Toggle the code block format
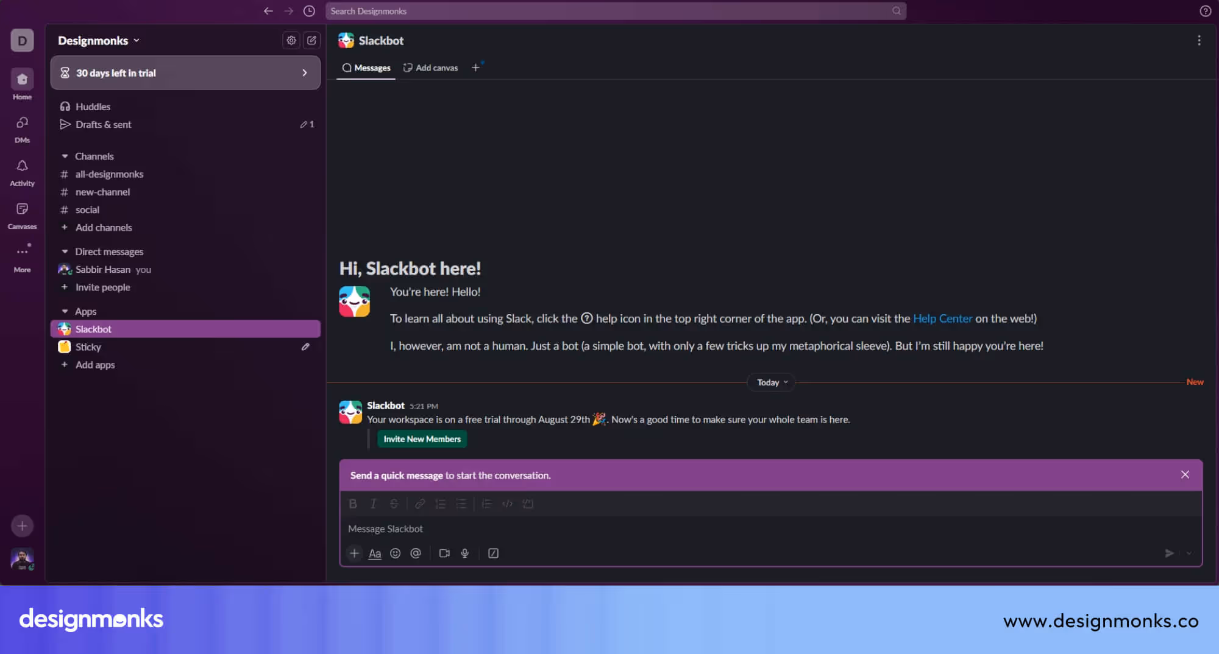 [x=528, y=504]
